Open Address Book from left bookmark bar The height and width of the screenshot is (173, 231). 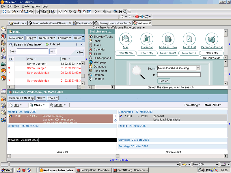coord(3,43)
